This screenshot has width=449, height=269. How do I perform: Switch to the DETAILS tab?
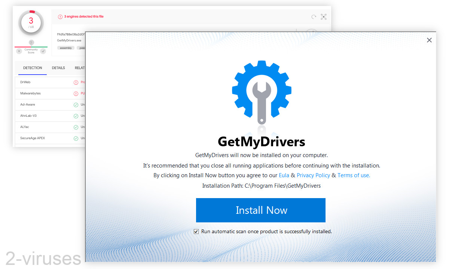[58, 68]
